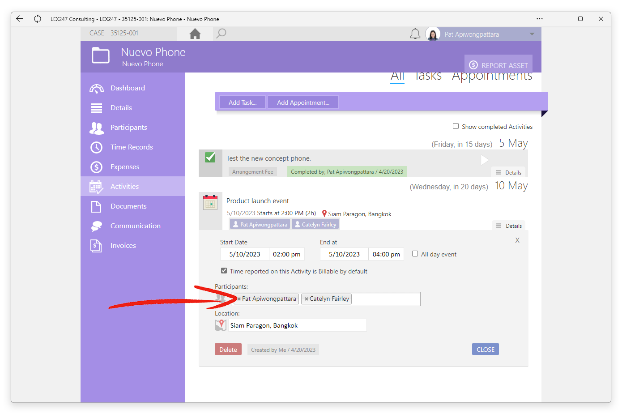Click the blue CLOSE button
This screenshot has width=622, height=414.
click(486, 350)
